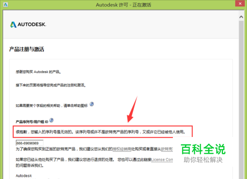
Task: Click the 接下来的页面将指导您 text line
Action: (50, 85)
